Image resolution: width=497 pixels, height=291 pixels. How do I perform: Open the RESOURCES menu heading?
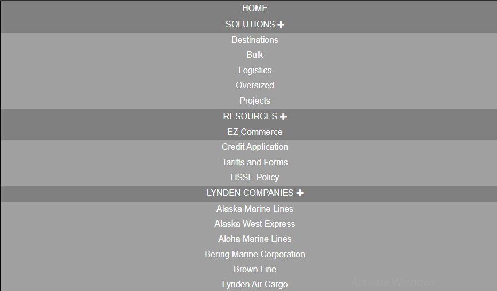click(x=250, y=117)
